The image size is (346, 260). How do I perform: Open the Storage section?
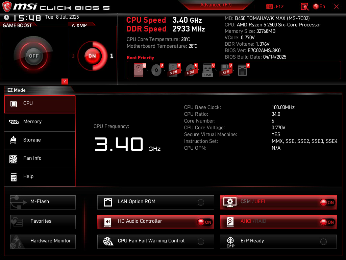(x=40, y=140)
